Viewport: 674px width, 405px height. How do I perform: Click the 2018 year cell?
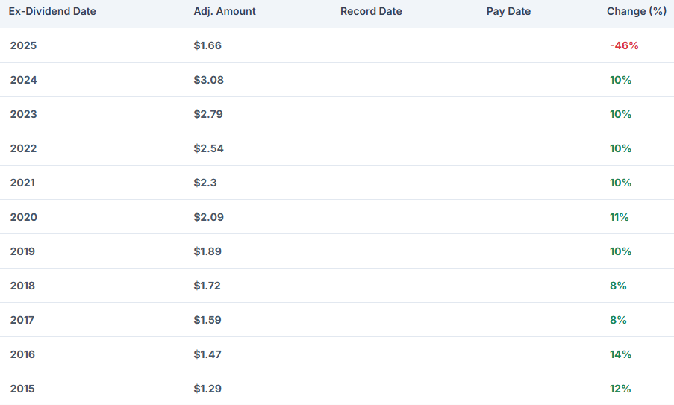[x=23, y=286]
